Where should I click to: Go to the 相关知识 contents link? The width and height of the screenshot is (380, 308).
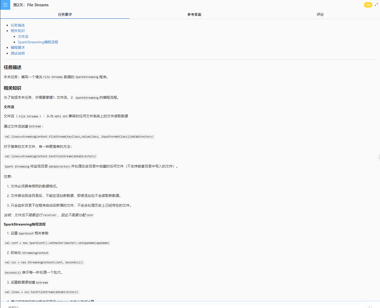tap(18, 31)
